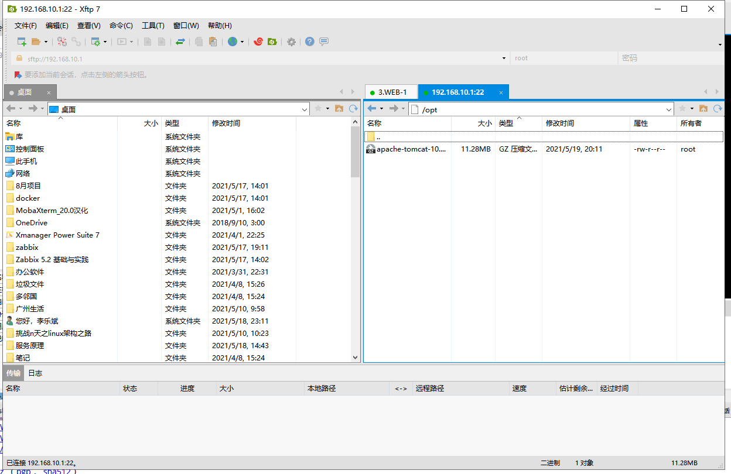The height and width of the screenshot is (474, 731).
Task: Select the 传输 transfer tab
Action: point(13,373)
